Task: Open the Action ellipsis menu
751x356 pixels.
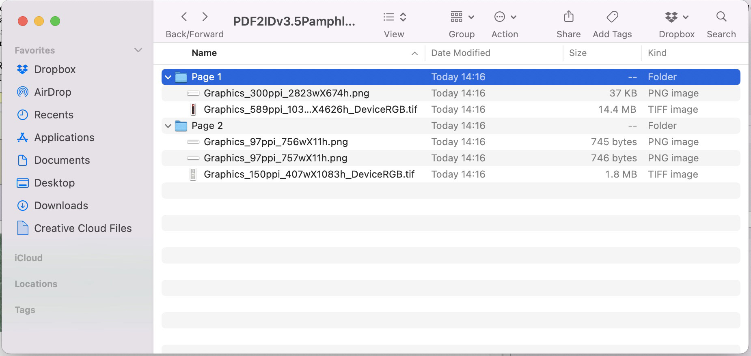Action: click(505, 17)
